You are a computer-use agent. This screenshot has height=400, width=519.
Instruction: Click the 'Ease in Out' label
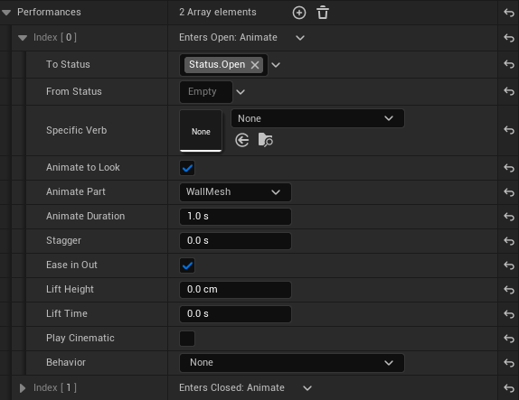pyautogui.click(x=71, y=265)
